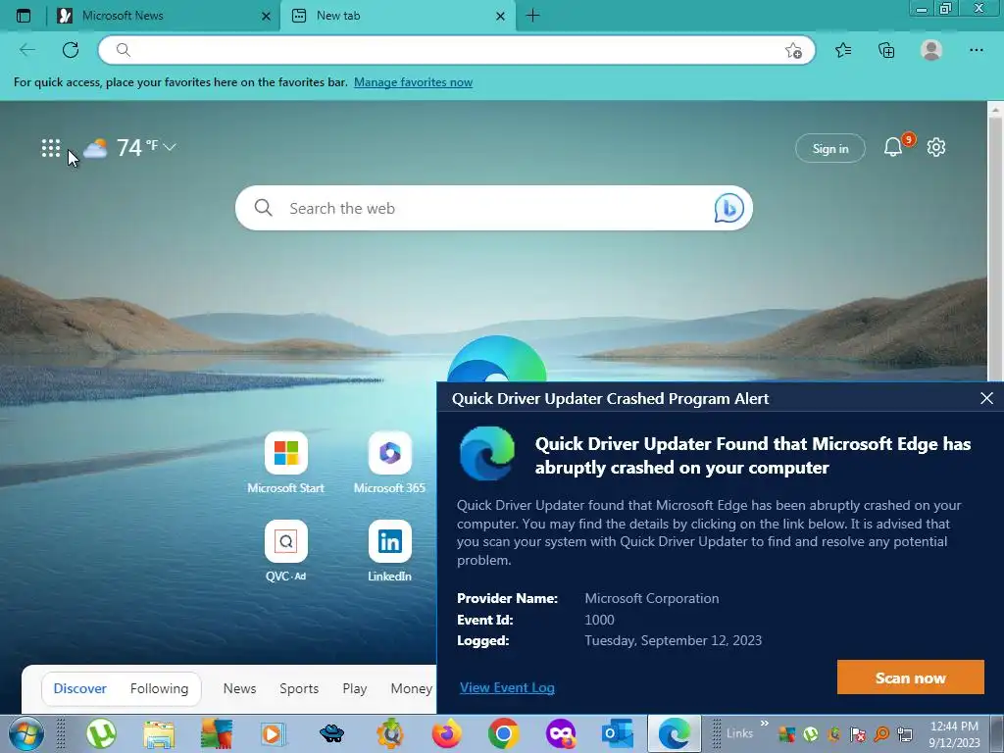Open the Microsoft Start quick link
Screen dimensions: 1004x753
coord(286,463)
